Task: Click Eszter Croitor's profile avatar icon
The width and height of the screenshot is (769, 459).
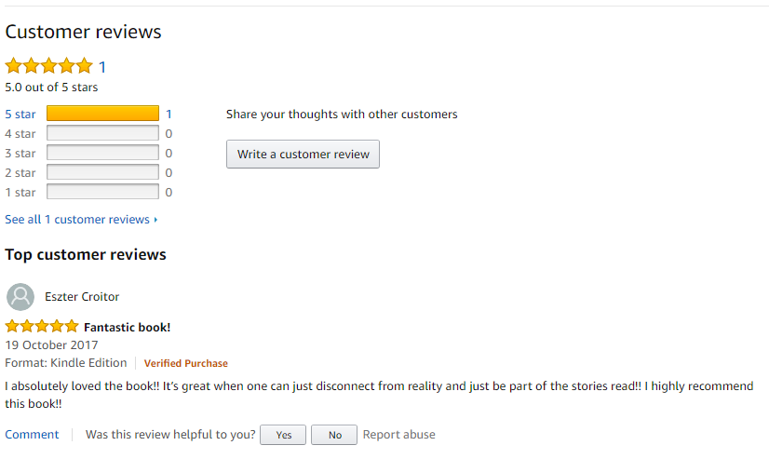Action: 20,297
